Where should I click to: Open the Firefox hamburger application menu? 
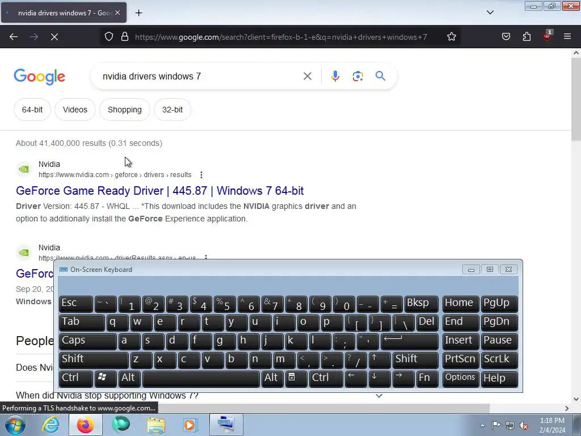pyautogui.click(x=567, y=37)
